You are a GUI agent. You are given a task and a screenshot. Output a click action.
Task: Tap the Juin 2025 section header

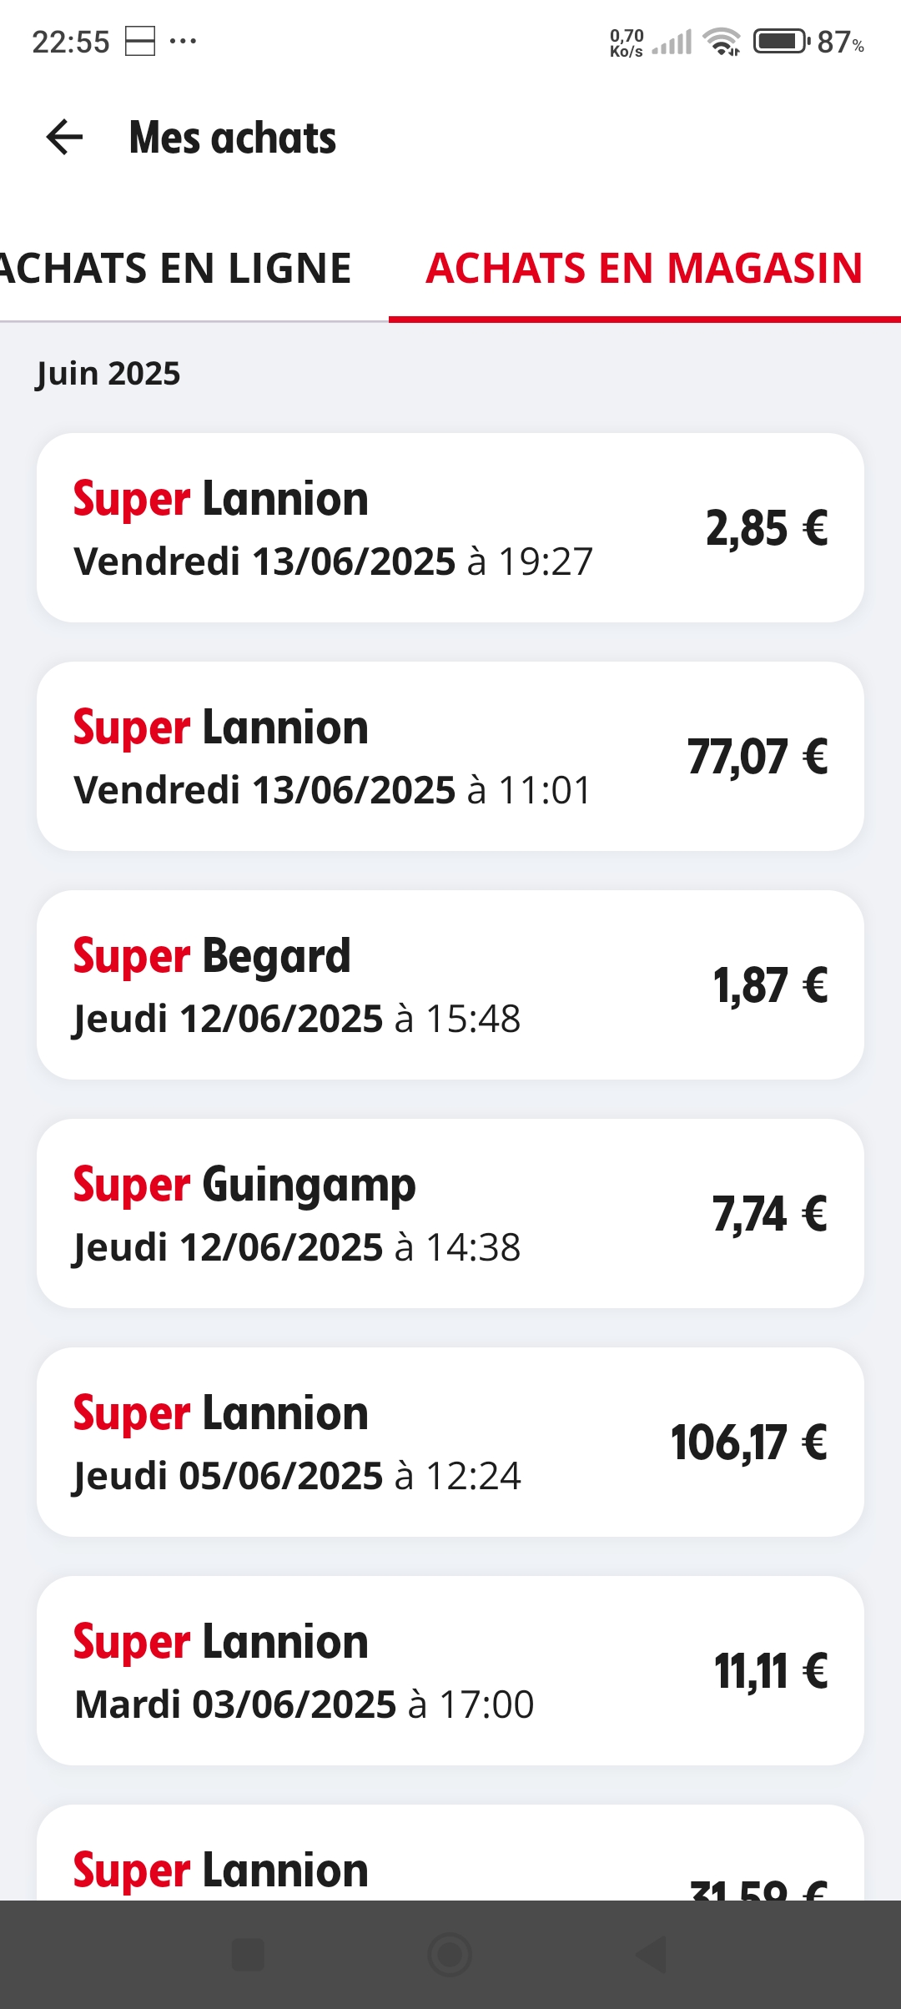tap(108, 373)
